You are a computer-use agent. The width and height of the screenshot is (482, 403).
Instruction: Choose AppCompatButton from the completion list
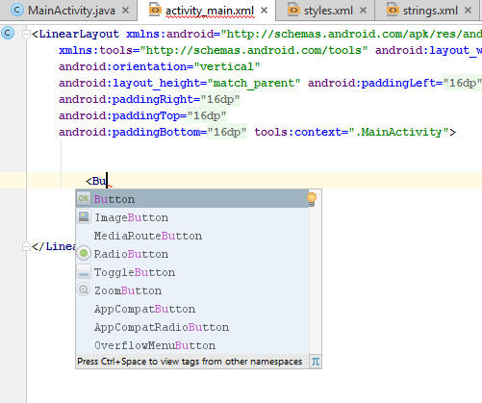coord(192,309)
